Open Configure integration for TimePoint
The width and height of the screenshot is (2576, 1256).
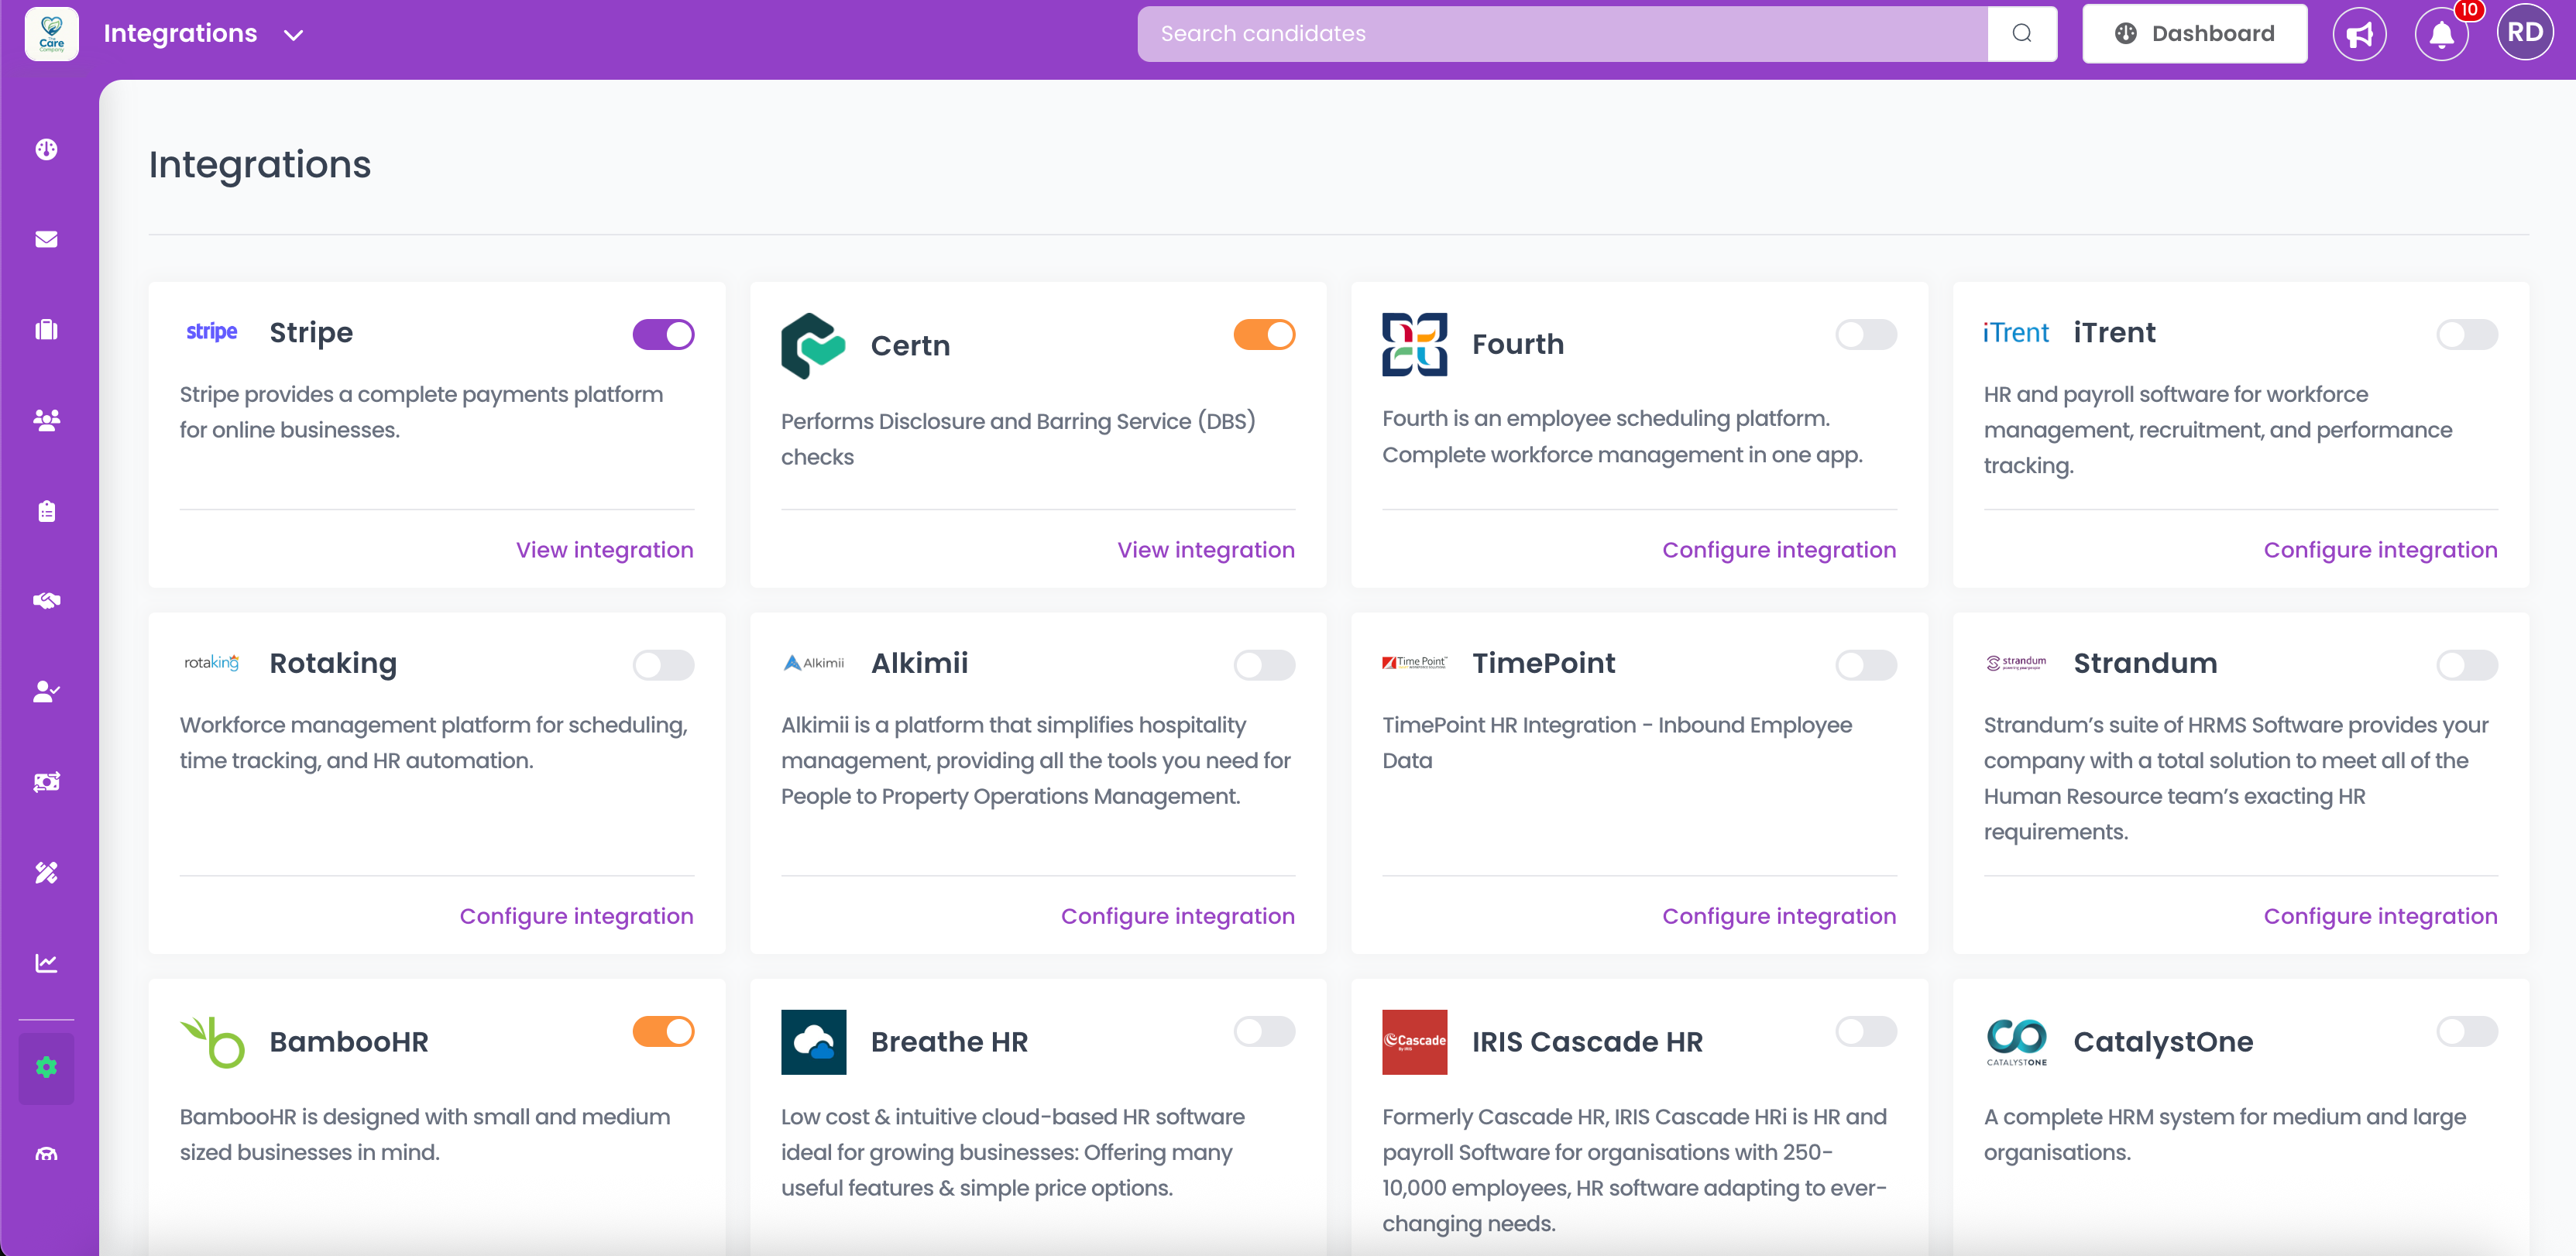[1779, 916]
